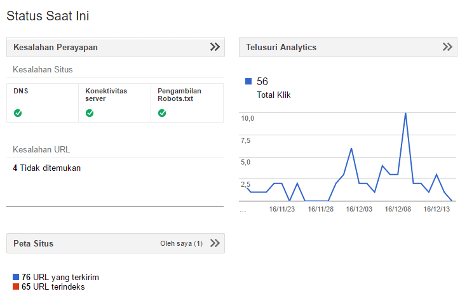The width and height of the screenshot is (467, 303).
Task: Open the Peta Situs panel title
Action: (33, 243)
